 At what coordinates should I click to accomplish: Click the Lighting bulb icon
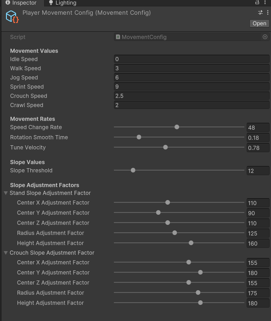pyautogui.click(x=51, y=3)
